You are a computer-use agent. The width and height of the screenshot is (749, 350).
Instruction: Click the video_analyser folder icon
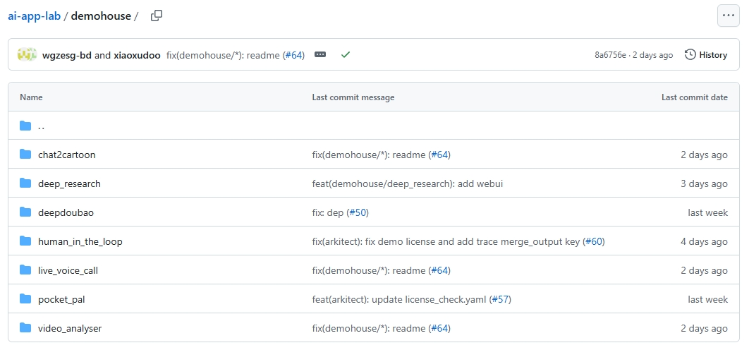tap(25, 328)
